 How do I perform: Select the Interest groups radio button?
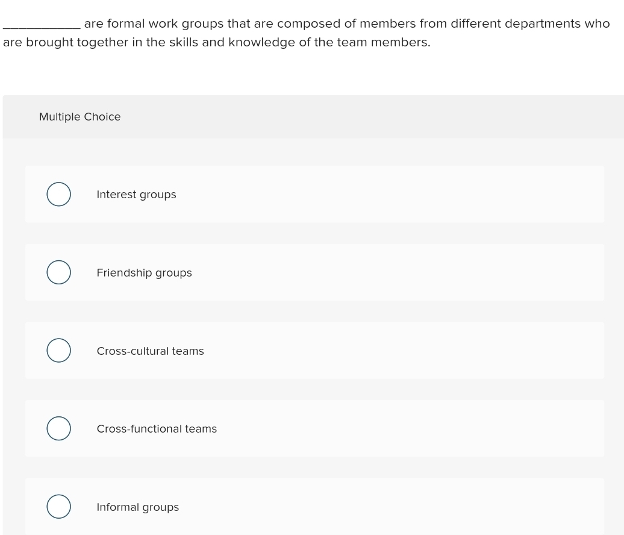coord(58,195)
